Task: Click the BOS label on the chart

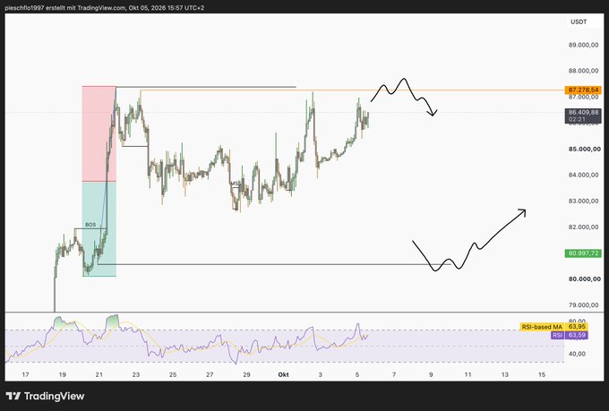Action: click(90, 225)
